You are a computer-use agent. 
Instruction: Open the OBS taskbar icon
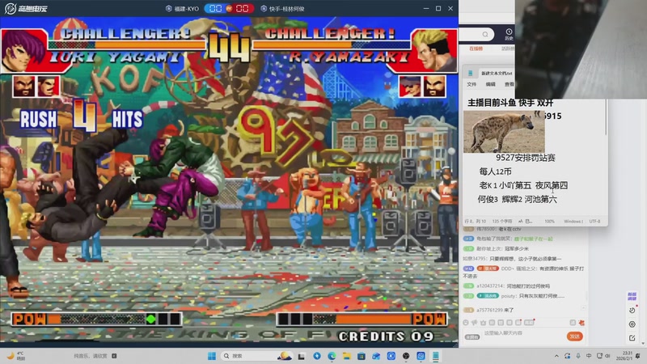[406, 356]
